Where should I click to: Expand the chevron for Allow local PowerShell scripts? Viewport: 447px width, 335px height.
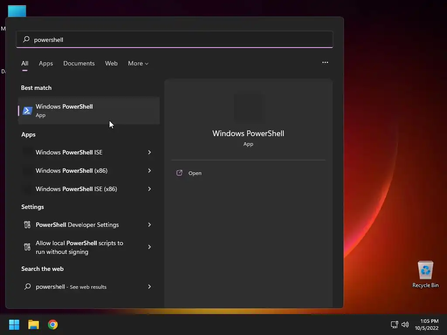click(149, 247)
